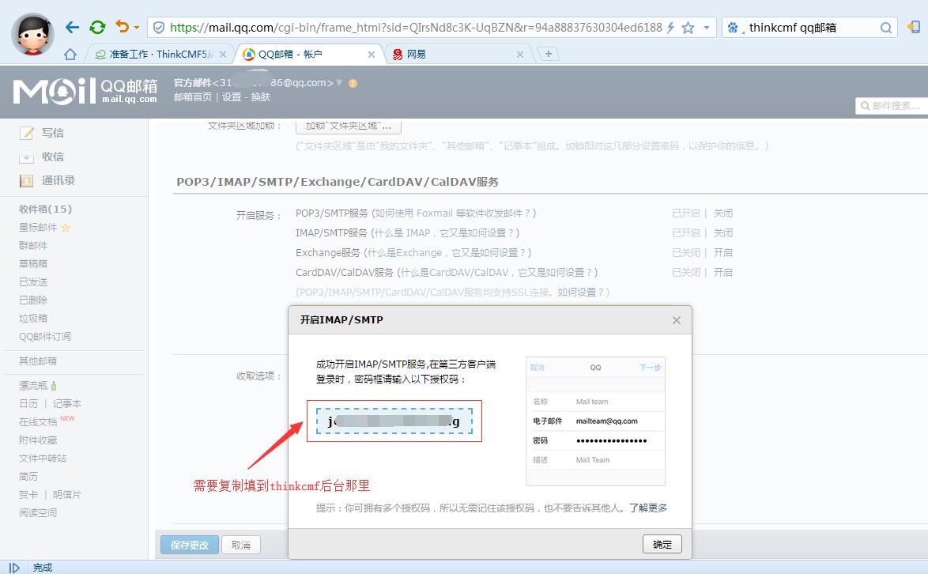Viewport: 928px width, 574px height.
Task: Open the 星标邮件 folder
Action: pyautogui.click(x=38, y=227)
